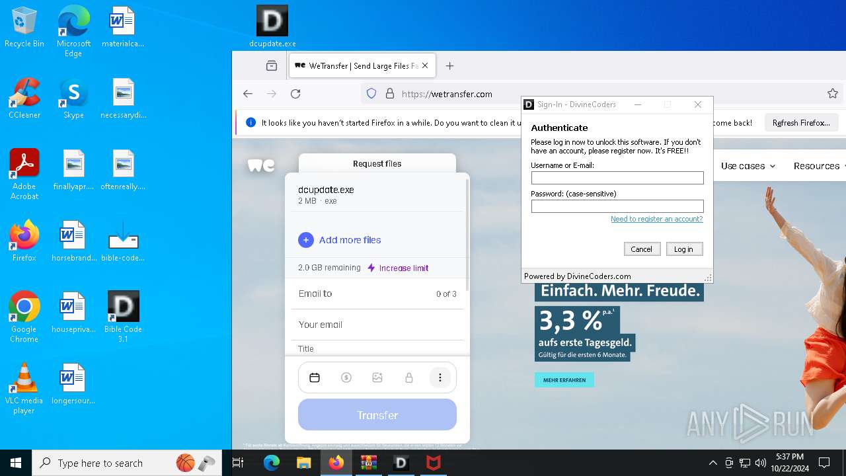Select the finallyapr... image file on the desktop

coord(73,169)
